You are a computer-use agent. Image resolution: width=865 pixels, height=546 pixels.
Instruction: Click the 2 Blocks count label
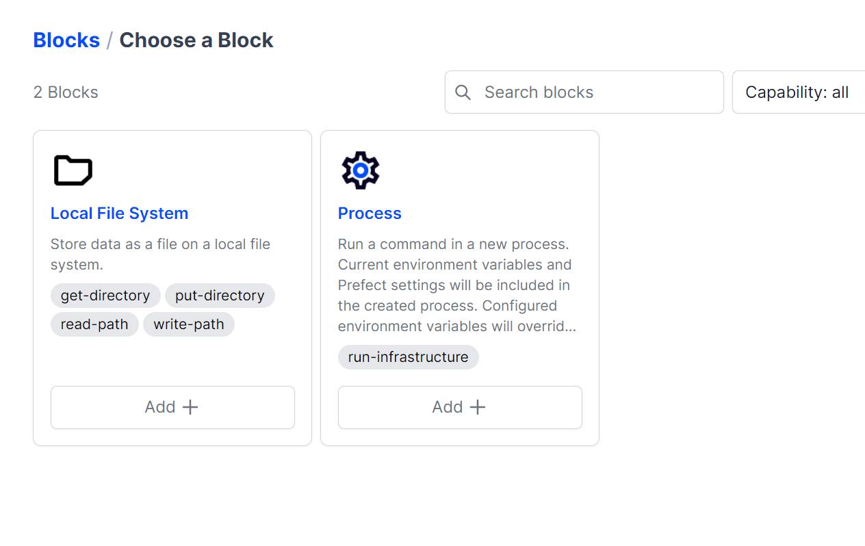(x=66, y=92)
